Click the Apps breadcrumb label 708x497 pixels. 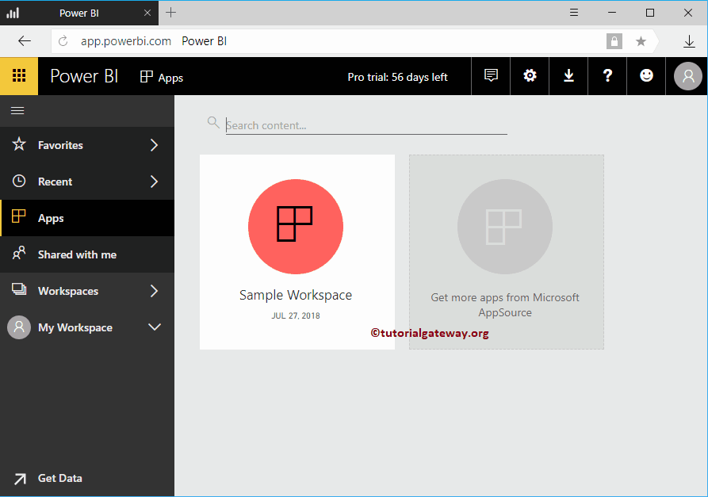170,78
